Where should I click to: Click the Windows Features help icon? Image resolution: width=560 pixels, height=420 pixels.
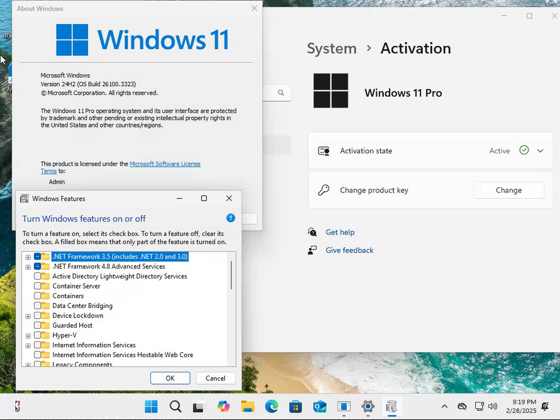click(x=231, y=218)
